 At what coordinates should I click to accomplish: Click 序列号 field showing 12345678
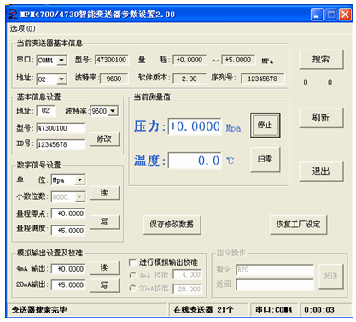263,79
